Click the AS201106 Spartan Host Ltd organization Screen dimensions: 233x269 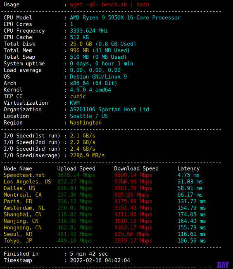[x=109, y=109]
